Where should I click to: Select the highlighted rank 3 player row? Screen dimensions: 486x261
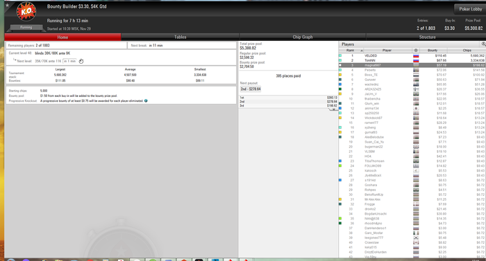click(412, 65)
